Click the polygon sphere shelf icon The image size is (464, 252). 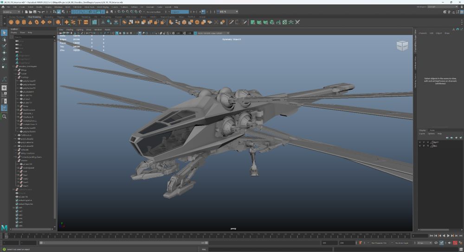pos(11,22)
